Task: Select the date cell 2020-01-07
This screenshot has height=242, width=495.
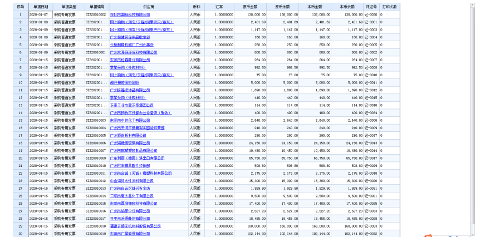Action: 41,14
